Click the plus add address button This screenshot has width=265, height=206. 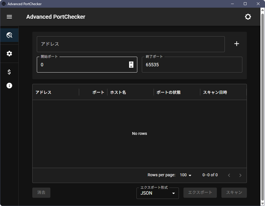[x=237, y=44]
